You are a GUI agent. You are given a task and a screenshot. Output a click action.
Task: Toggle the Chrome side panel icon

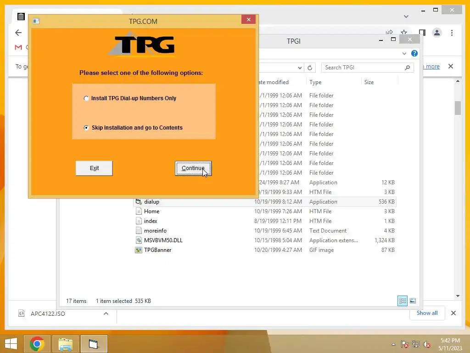(422, 33)
